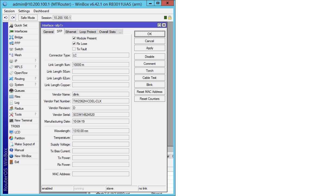Open the OpenFlow section icon
The image size is (312, 196).
[11, 73]
